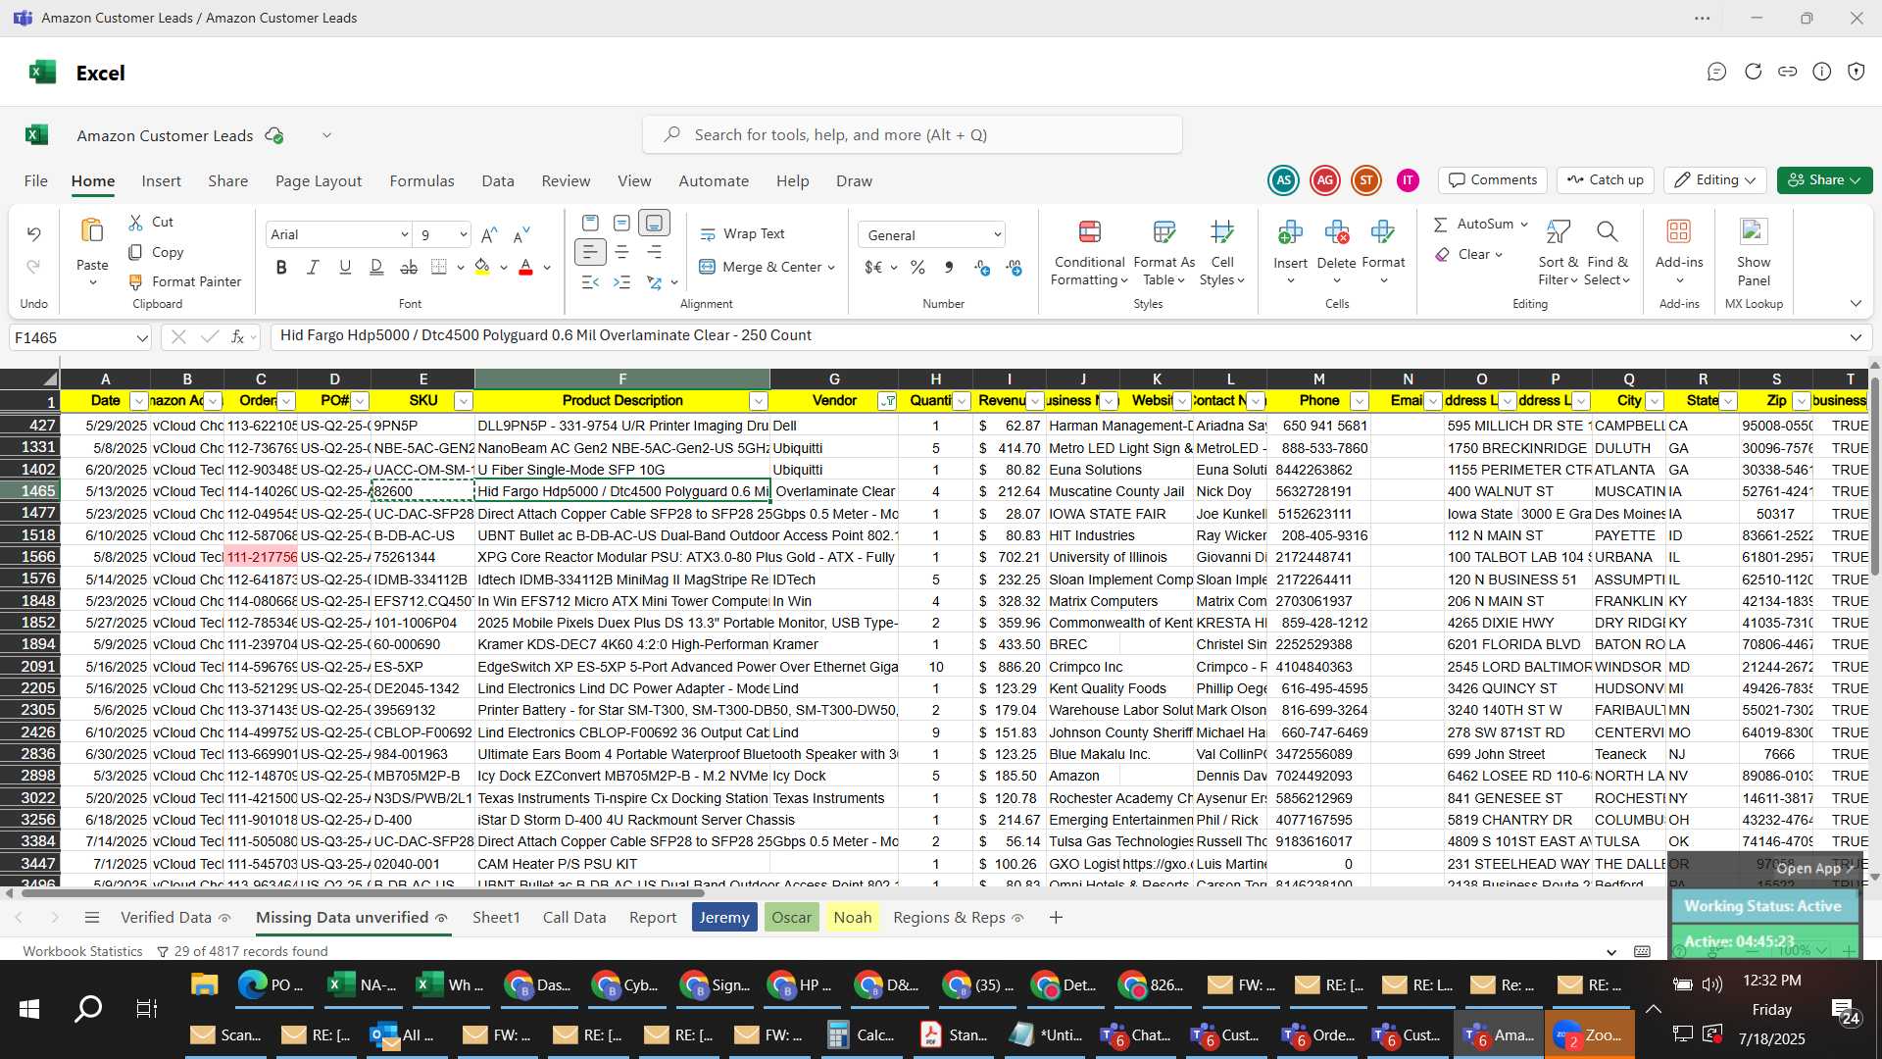Toggle Strikethrough formatting
The height and width of the screenshot is (1059, 1882).
pos(409,267)
